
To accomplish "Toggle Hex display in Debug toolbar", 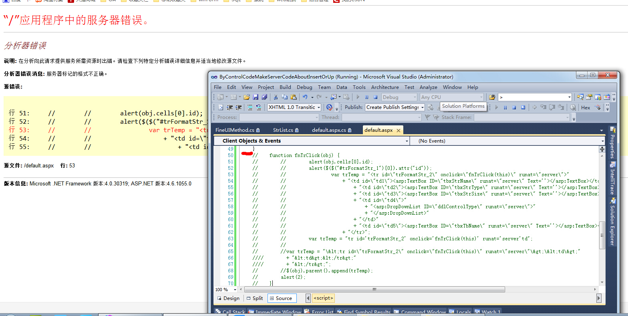I will [586, 107].
